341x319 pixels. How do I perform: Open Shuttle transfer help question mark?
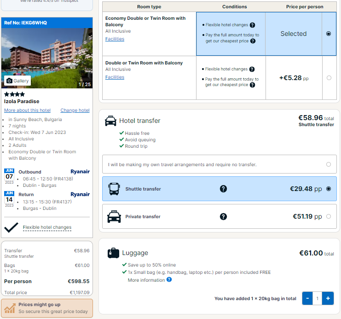point(223,189)
